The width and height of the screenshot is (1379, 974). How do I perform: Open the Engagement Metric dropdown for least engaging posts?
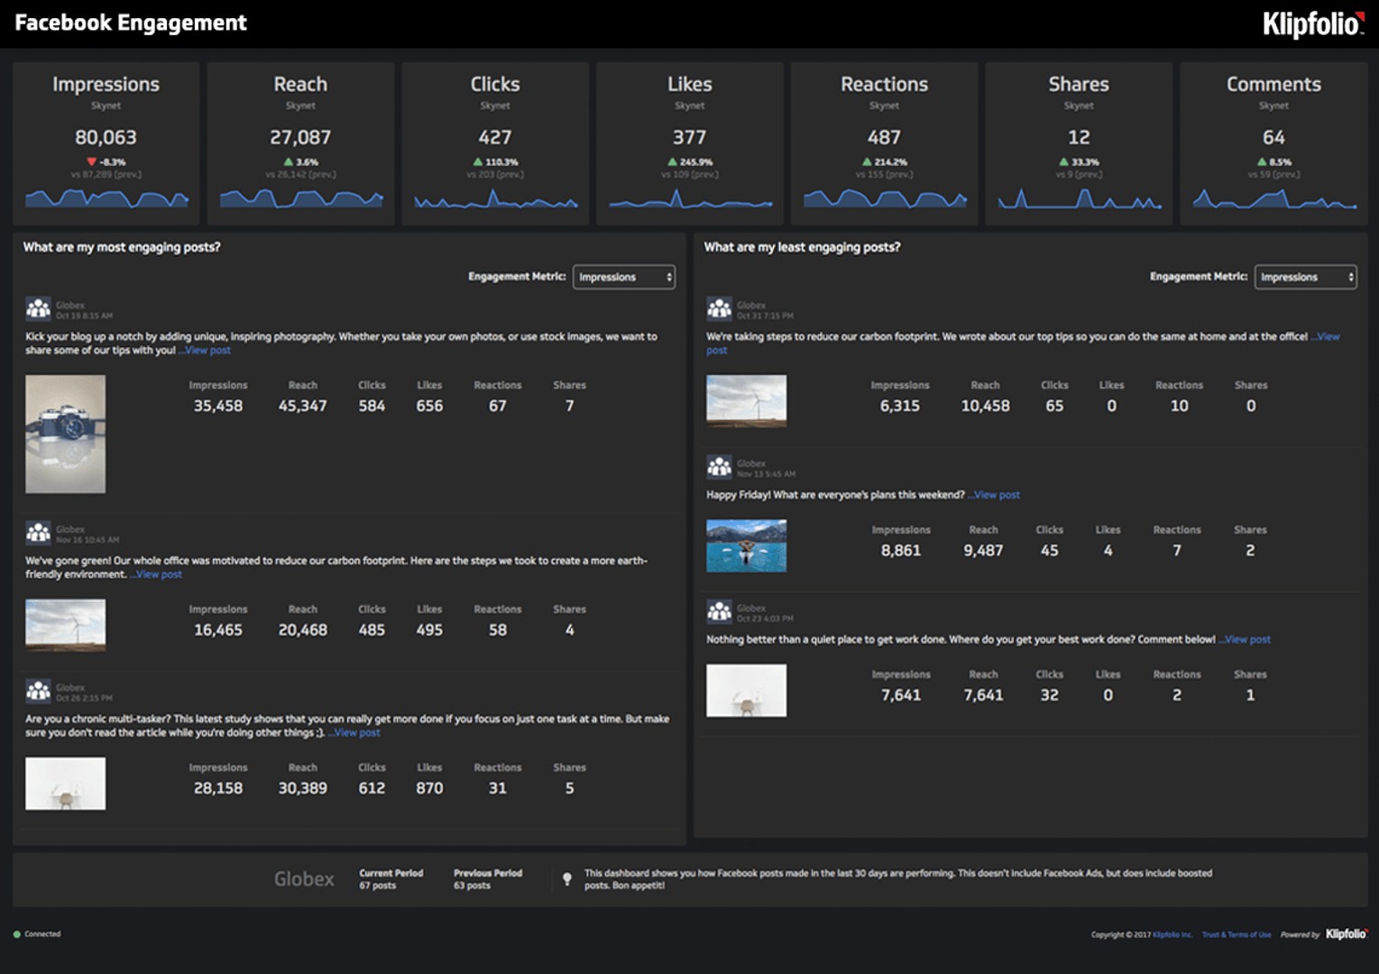tap(1305, 277)
